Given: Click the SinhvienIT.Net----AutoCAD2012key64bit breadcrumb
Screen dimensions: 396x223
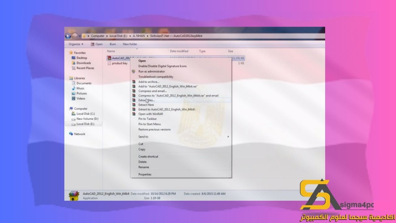Looking at the screenshot, I should (x=176, y=36).
